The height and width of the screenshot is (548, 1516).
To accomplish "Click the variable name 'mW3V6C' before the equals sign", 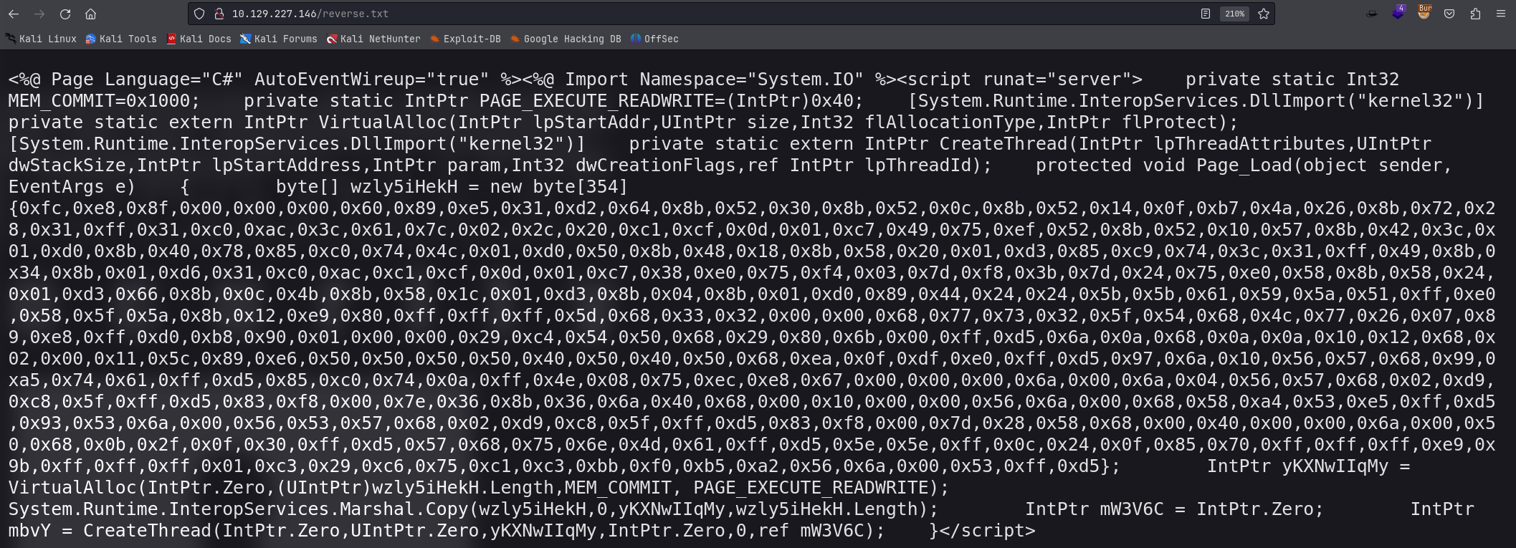I will 1132,509.
